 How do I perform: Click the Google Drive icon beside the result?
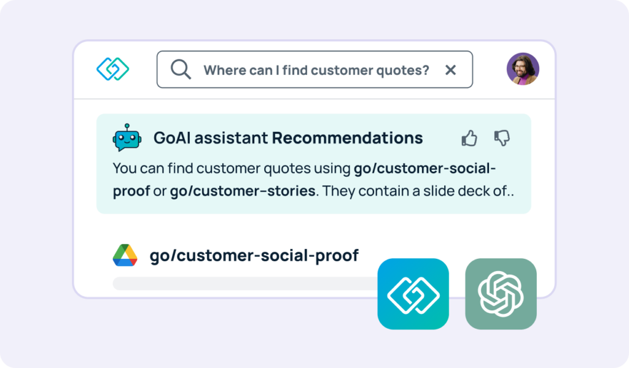point(125,255)
